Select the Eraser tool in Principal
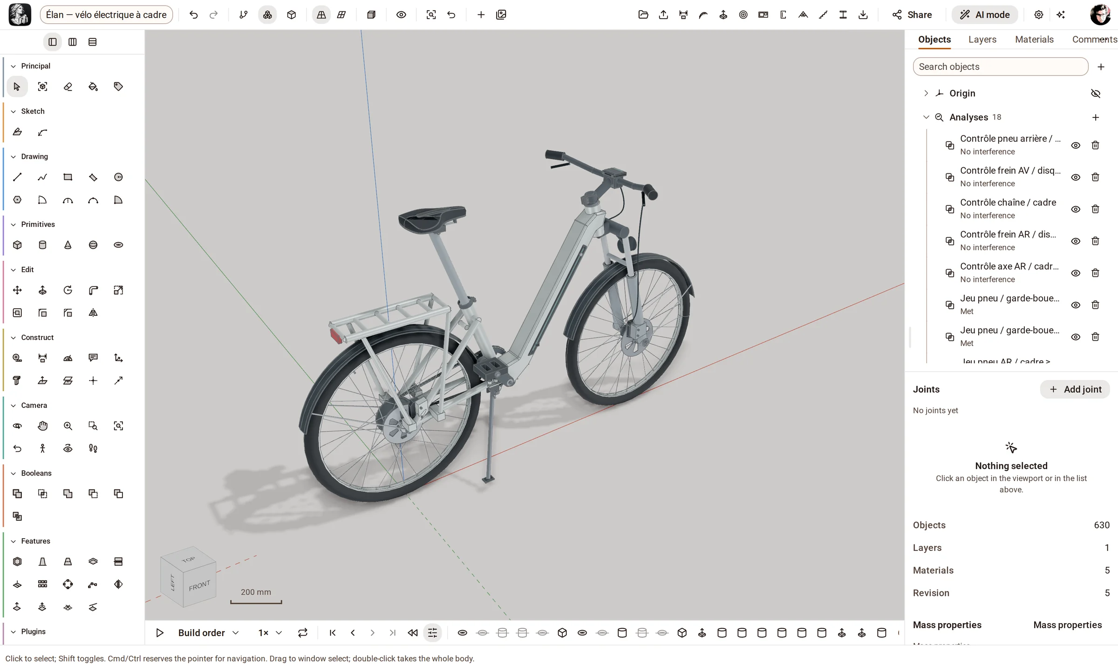The width and height of the screenshot is (1118, 672). coord(68,87)
